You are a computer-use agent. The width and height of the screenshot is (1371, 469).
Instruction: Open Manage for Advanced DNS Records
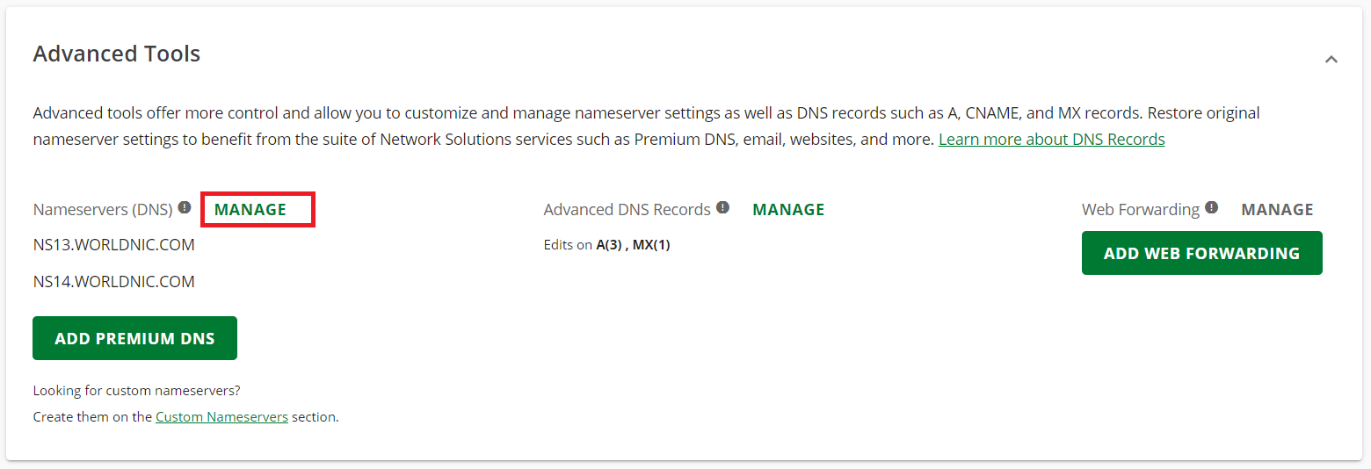[788, 210]
